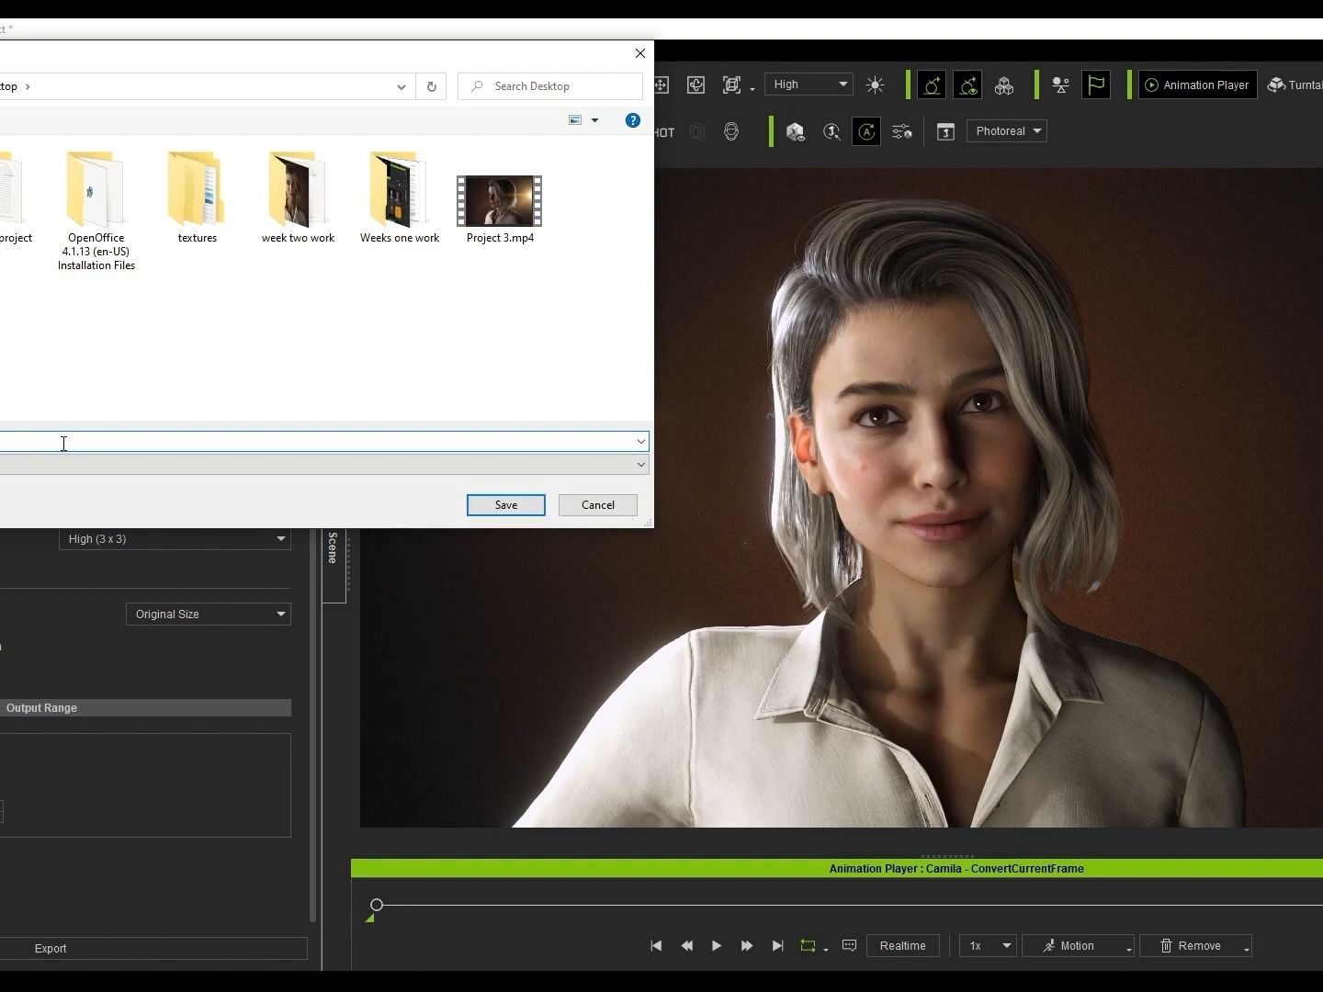This screenshot has width=1323, height=992.
Task: Open the Photoreal render mode dropdown
Action: [x=1008, y=131]
